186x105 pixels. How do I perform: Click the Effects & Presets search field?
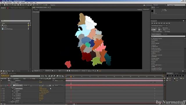click(168, 36)
